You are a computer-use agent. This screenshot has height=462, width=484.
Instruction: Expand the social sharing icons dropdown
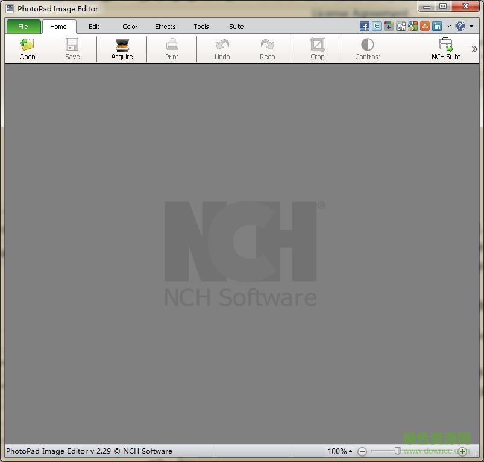(x=449, y=27)
